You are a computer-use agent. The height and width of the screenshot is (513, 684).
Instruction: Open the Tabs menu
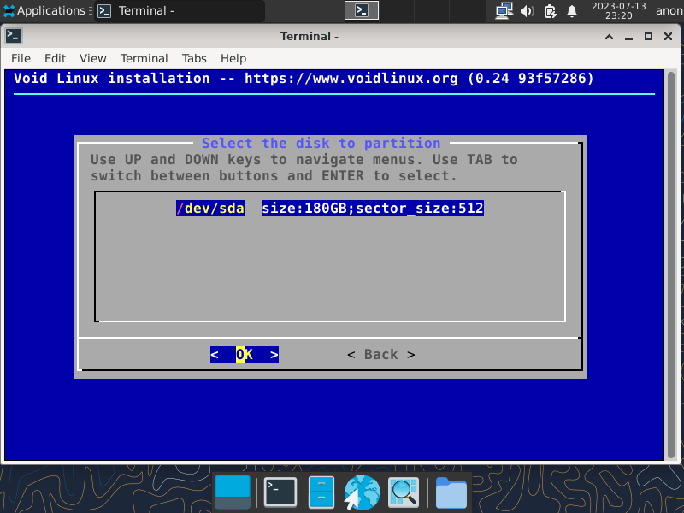[194, 58]
